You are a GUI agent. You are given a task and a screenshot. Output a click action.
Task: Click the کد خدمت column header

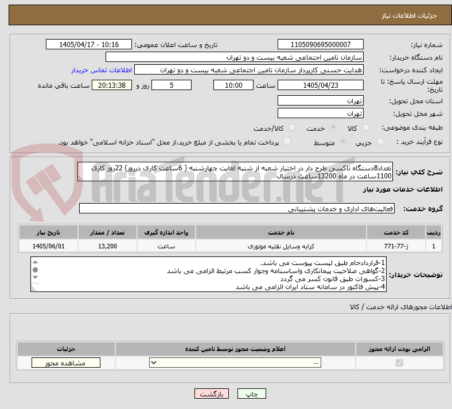(396, 232)
